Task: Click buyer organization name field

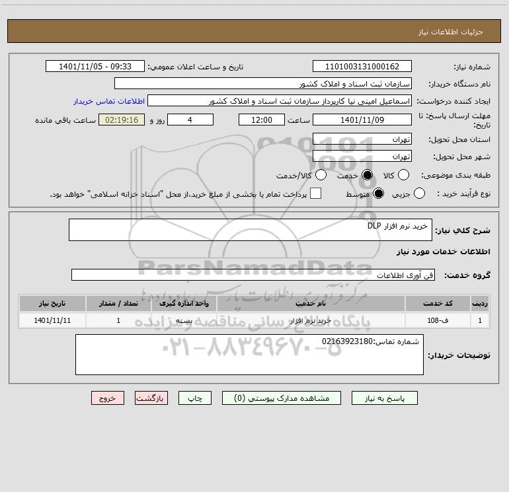Action: (x=263, y=83)
